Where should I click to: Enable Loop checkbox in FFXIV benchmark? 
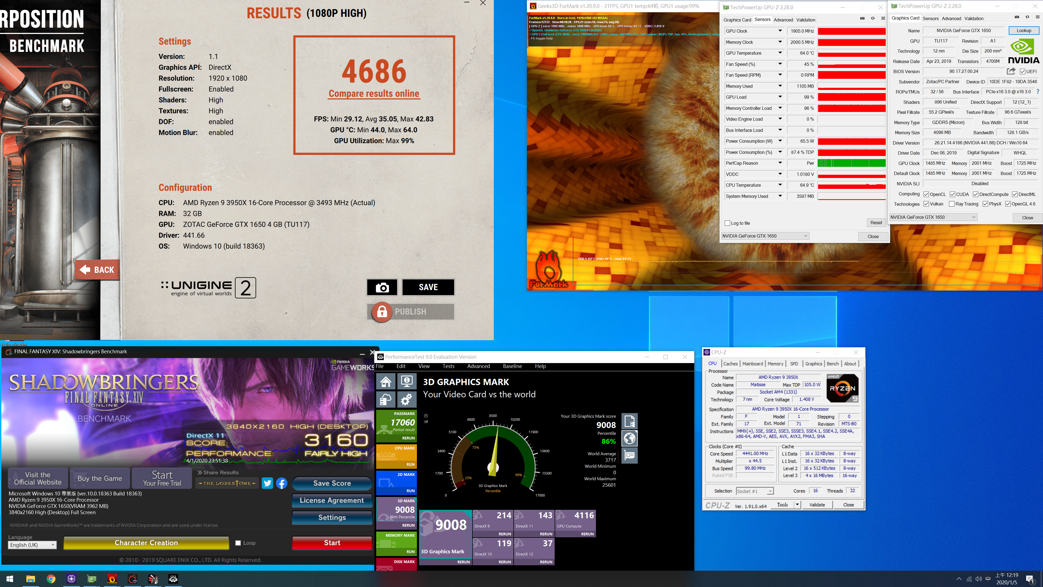tap(238, 543)
